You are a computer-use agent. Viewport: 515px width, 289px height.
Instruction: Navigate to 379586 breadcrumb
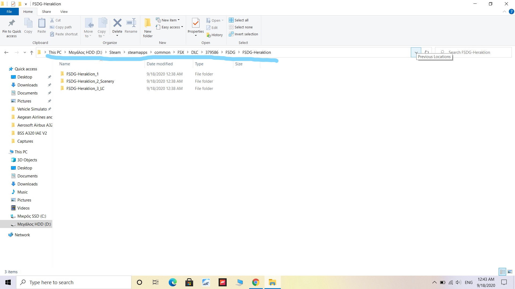pyautogui.click(x=212, y=52)
